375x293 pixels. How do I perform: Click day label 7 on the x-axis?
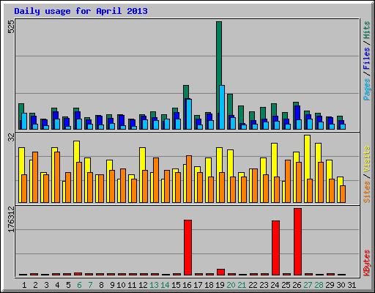[x=90, y=285]
